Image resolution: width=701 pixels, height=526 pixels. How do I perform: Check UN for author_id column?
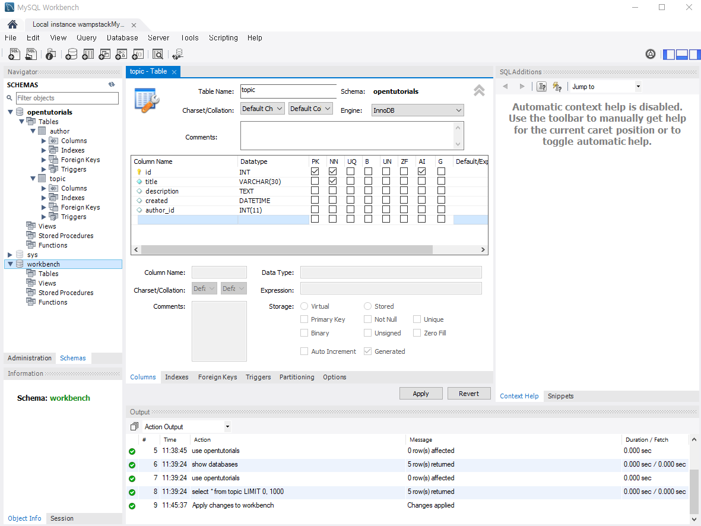coord(386,210)
